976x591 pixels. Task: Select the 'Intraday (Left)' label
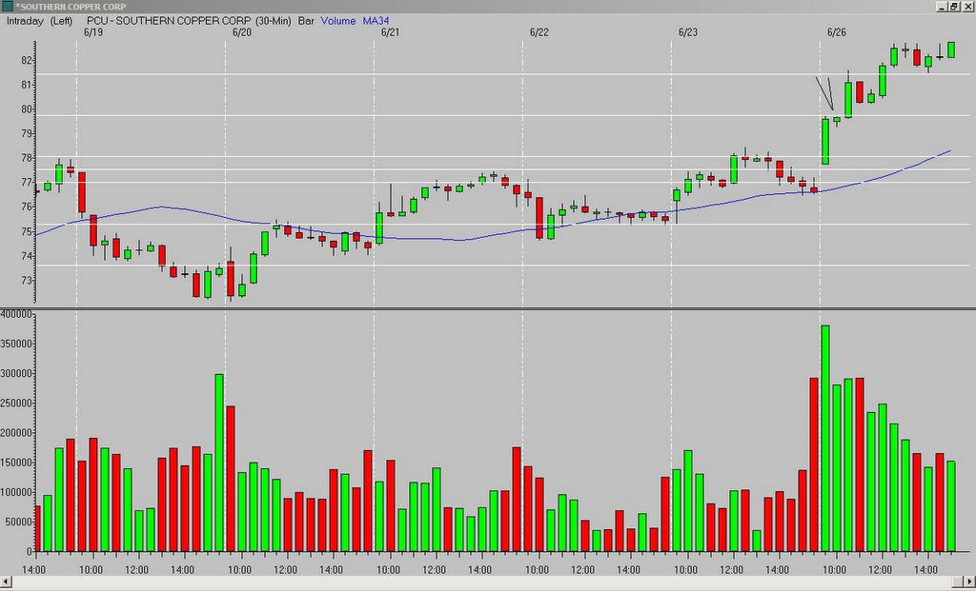point(39,21)
